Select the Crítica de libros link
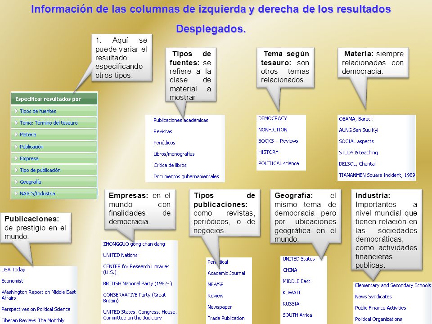 pos(170,165)
